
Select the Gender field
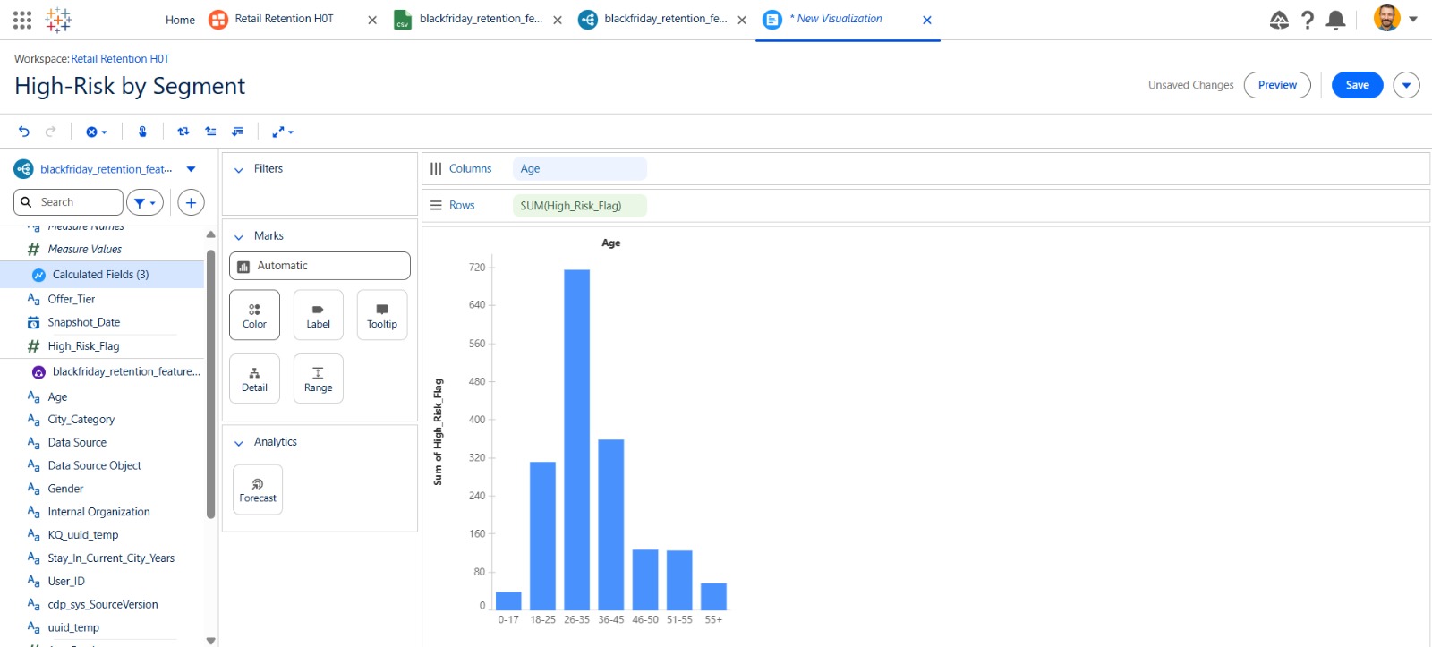point(65,489)
